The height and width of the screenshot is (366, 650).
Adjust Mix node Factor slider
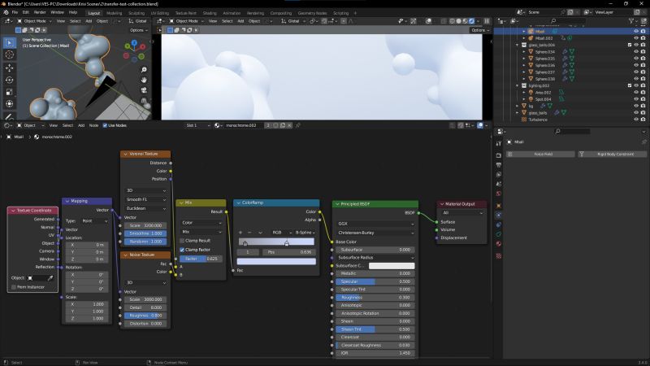pyautogui.click(x=201, y=259)
